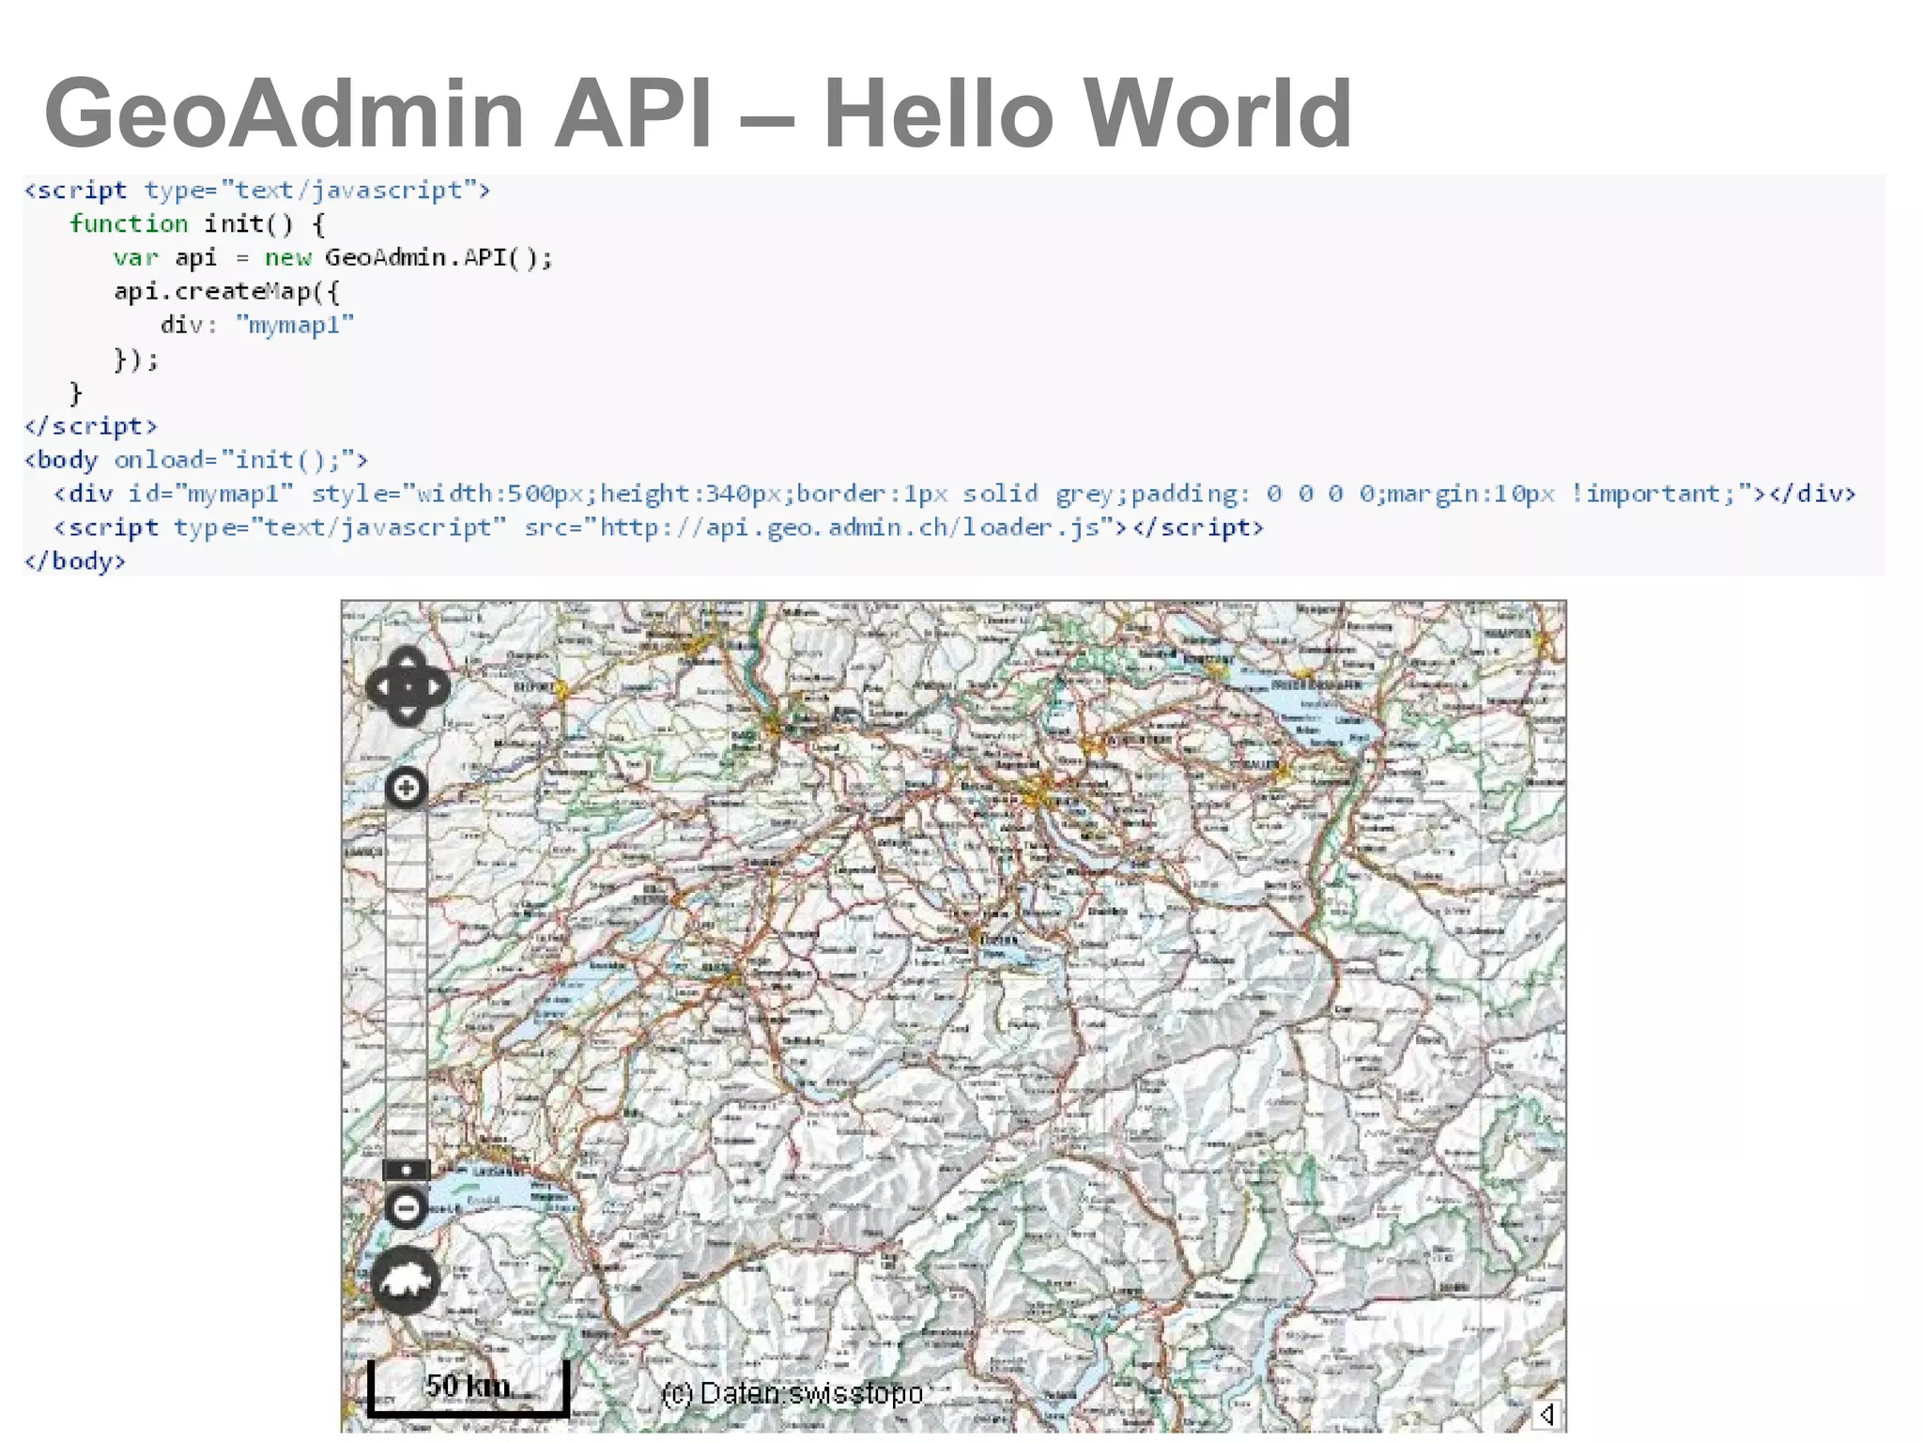The width and height of the screenshot is (1923, 1442).
Task: Pan the map west with the left arrow
Action: coord(380,687)
